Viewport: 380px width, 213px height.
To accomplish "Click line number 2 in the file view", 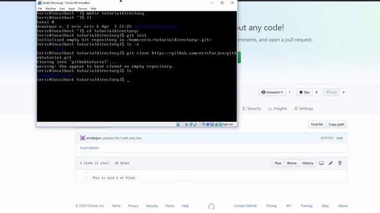I will [85, 177].
